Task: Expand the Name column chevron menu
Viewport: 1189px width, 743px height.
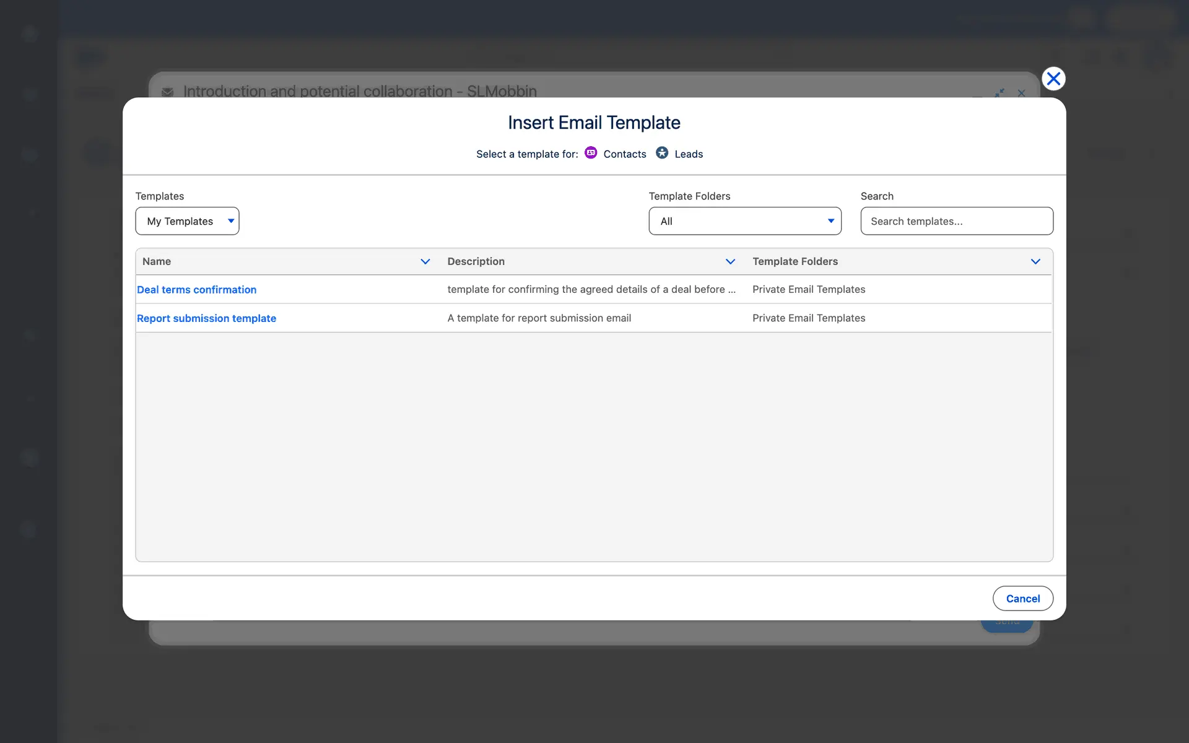Action: (425, 261)
